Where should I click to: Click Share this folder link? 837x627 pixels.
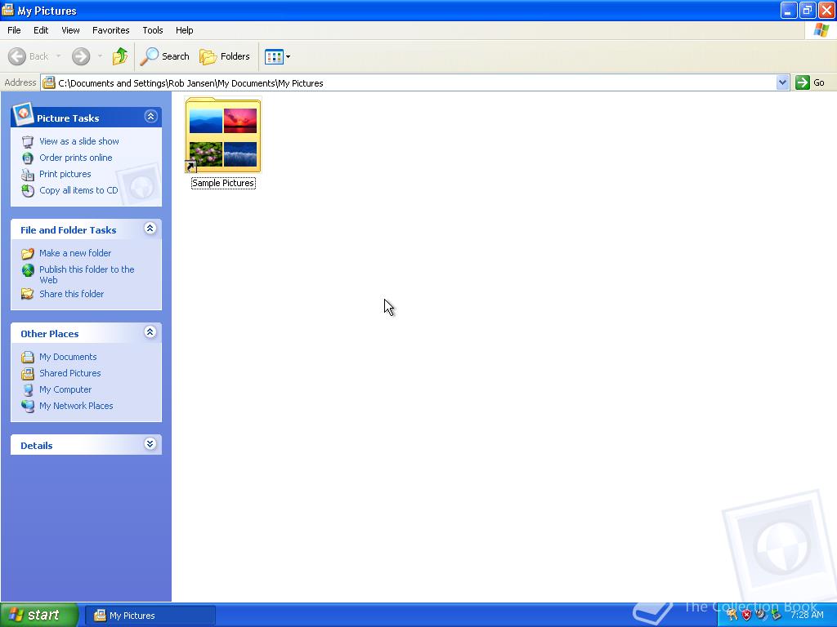coord(72,294)
